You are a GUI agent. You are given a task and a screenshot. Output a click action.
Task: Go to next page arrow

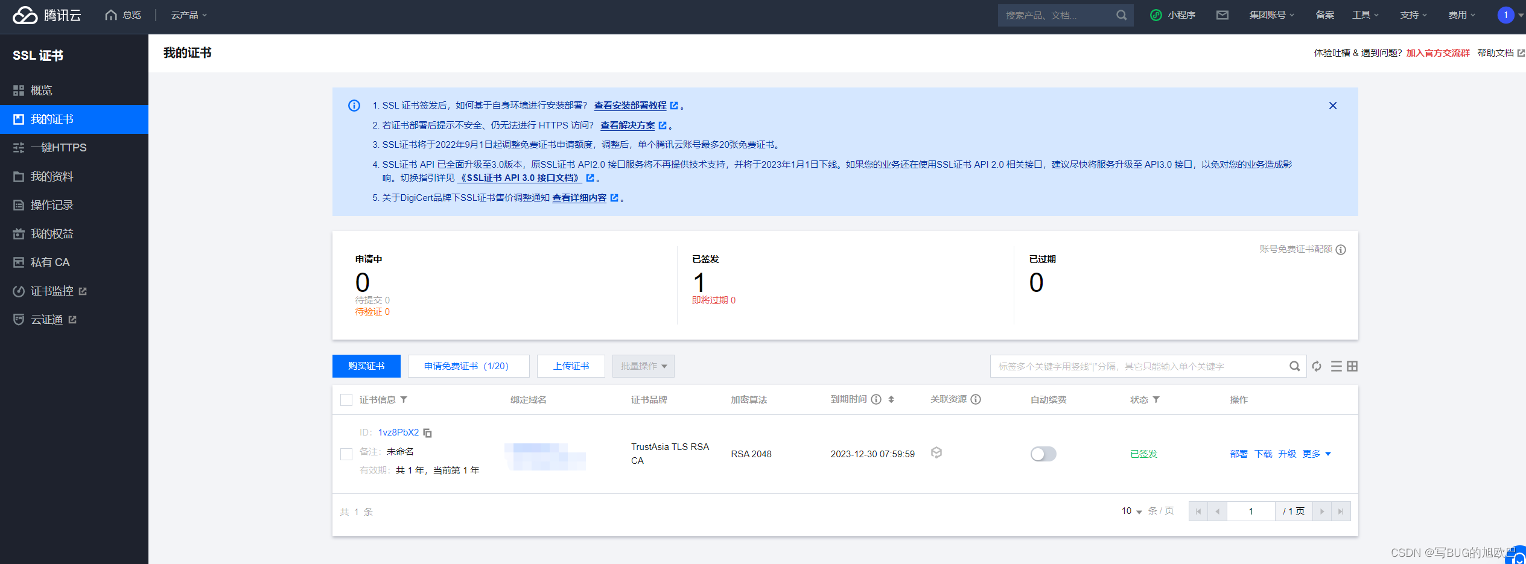1322,512
